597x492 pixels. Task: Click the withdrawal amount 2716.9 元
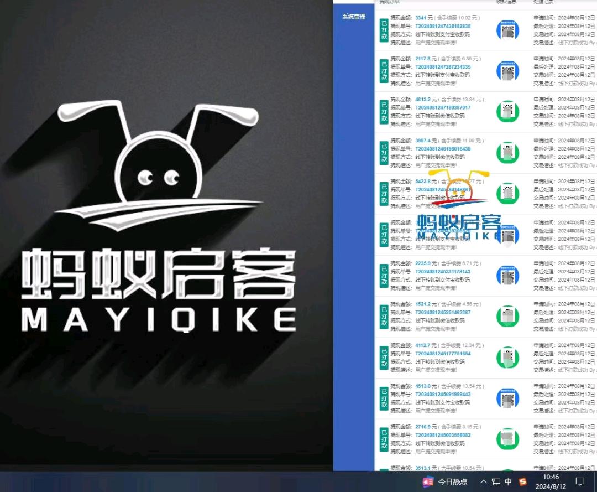point(426,427)
